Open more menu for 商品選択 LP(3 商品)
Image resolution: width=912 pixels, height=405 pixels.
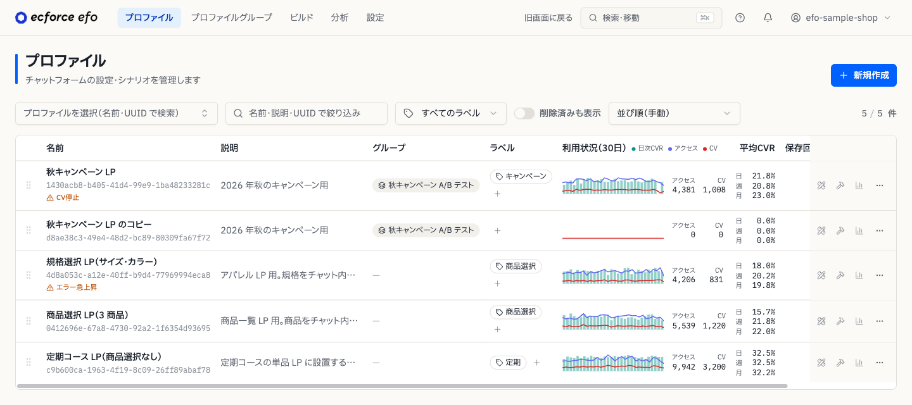(x=880, y=321)
